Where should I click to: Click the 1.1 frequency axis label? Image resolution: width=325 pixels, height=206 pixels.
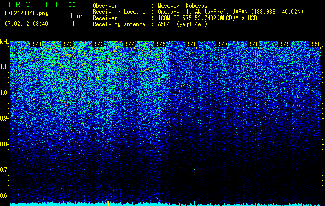[x=4, y=67]
